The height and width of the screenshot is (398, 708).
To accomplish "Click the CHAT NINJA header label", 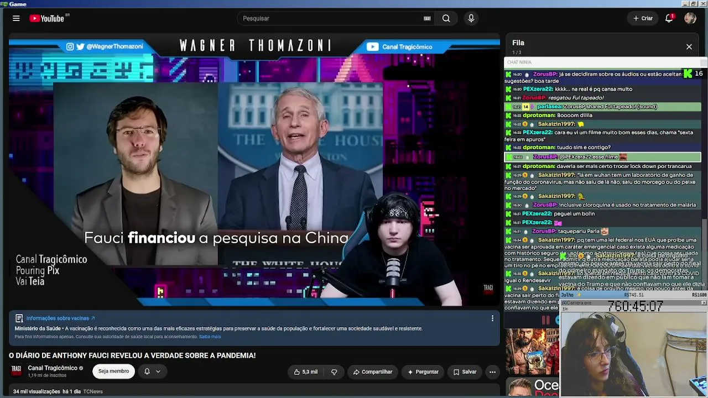I will point(519,62).
